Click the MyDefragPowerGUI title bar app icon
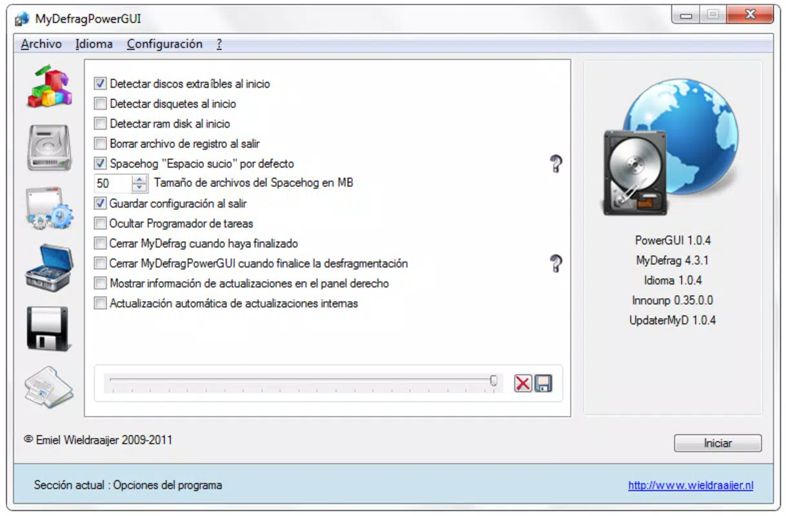This screenshot has width=786, height=516. pos(23,18)
